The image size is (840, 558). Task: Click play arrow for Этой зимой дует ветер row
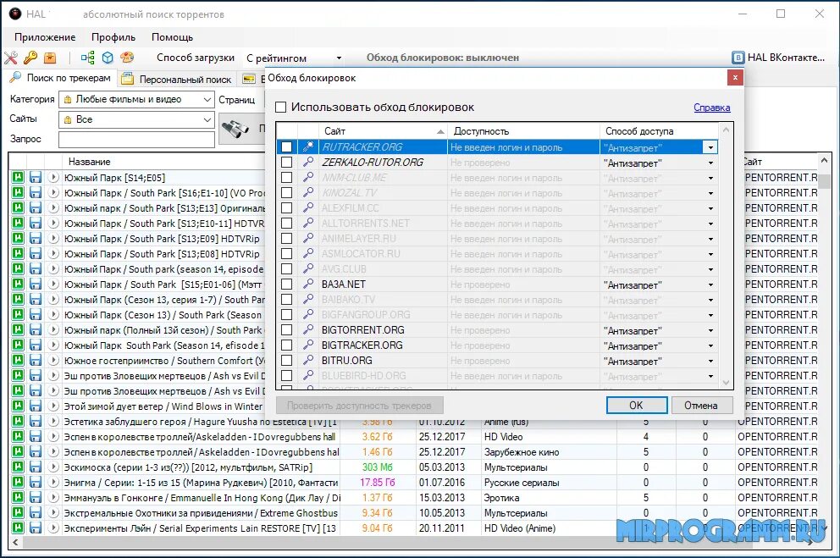53,406
